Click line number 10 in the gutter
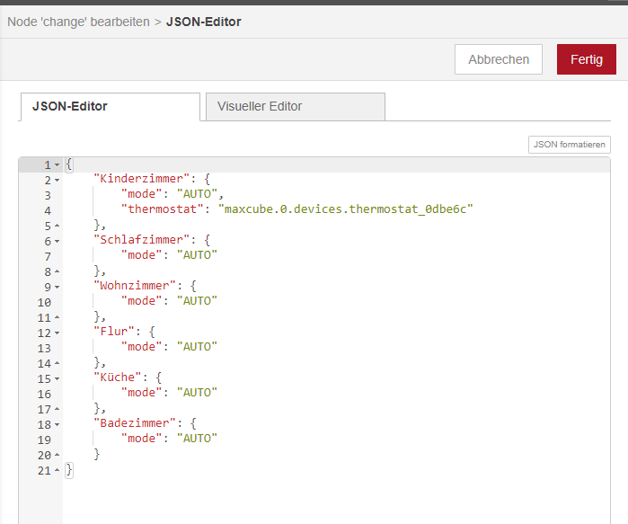The height and width of the screenshot is (524, 628). tap(44, 303)
